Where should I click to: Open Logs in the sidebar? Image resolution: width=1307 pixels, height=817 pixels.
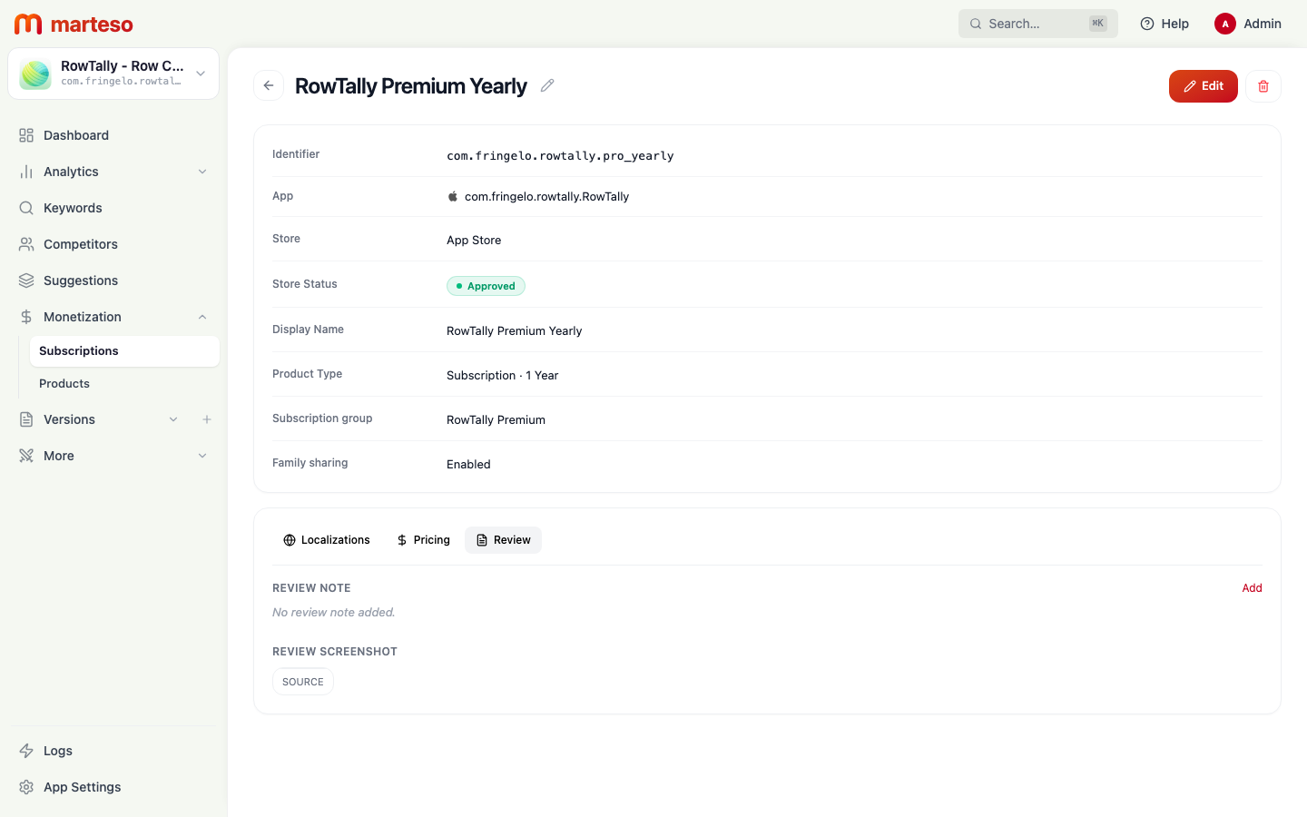pos(113,751)
